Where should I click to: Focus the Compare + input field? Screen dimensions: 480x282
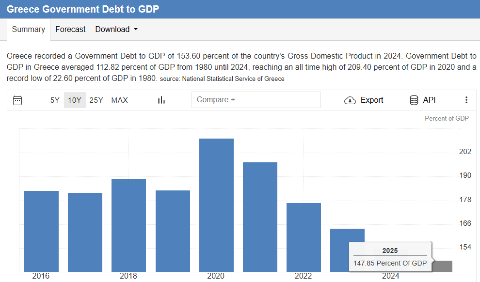(256, 100)
